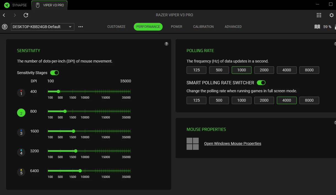The height and width of the screenshot is (195, 336).
Task: Click the Sensitivity panel help icon
Action: pyautogui.click(x=166, y=44)
